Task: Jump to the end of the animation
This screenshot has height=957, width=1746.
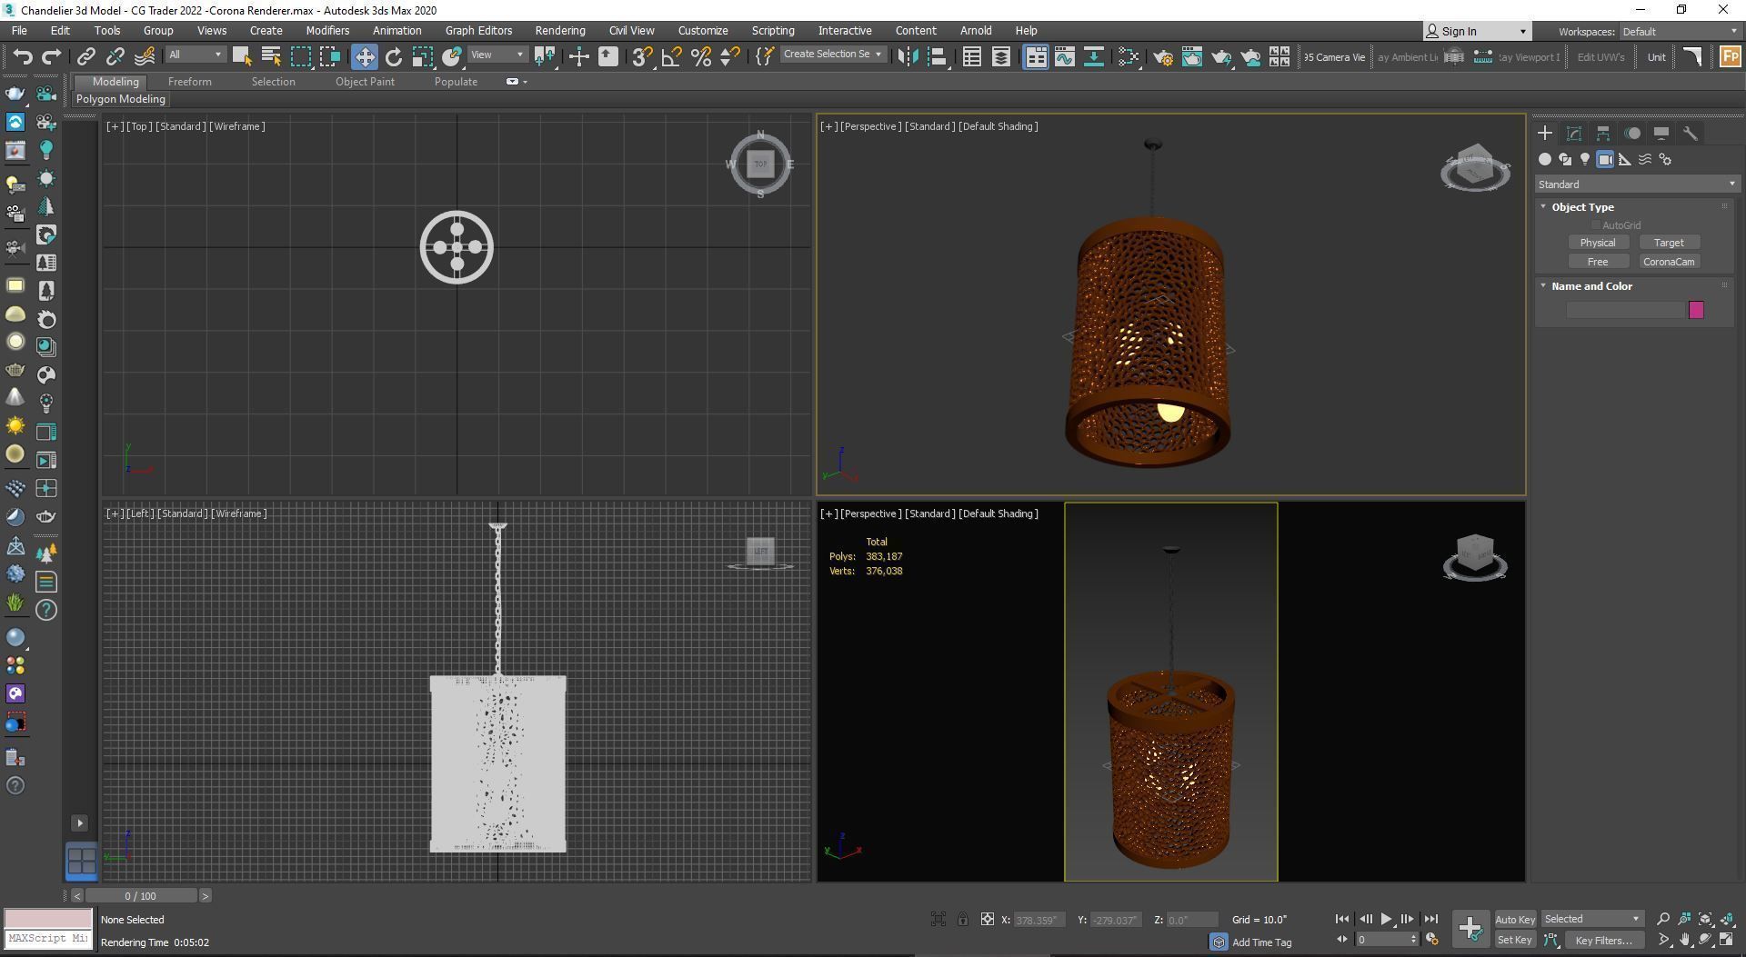Action: coord(1430,920)
